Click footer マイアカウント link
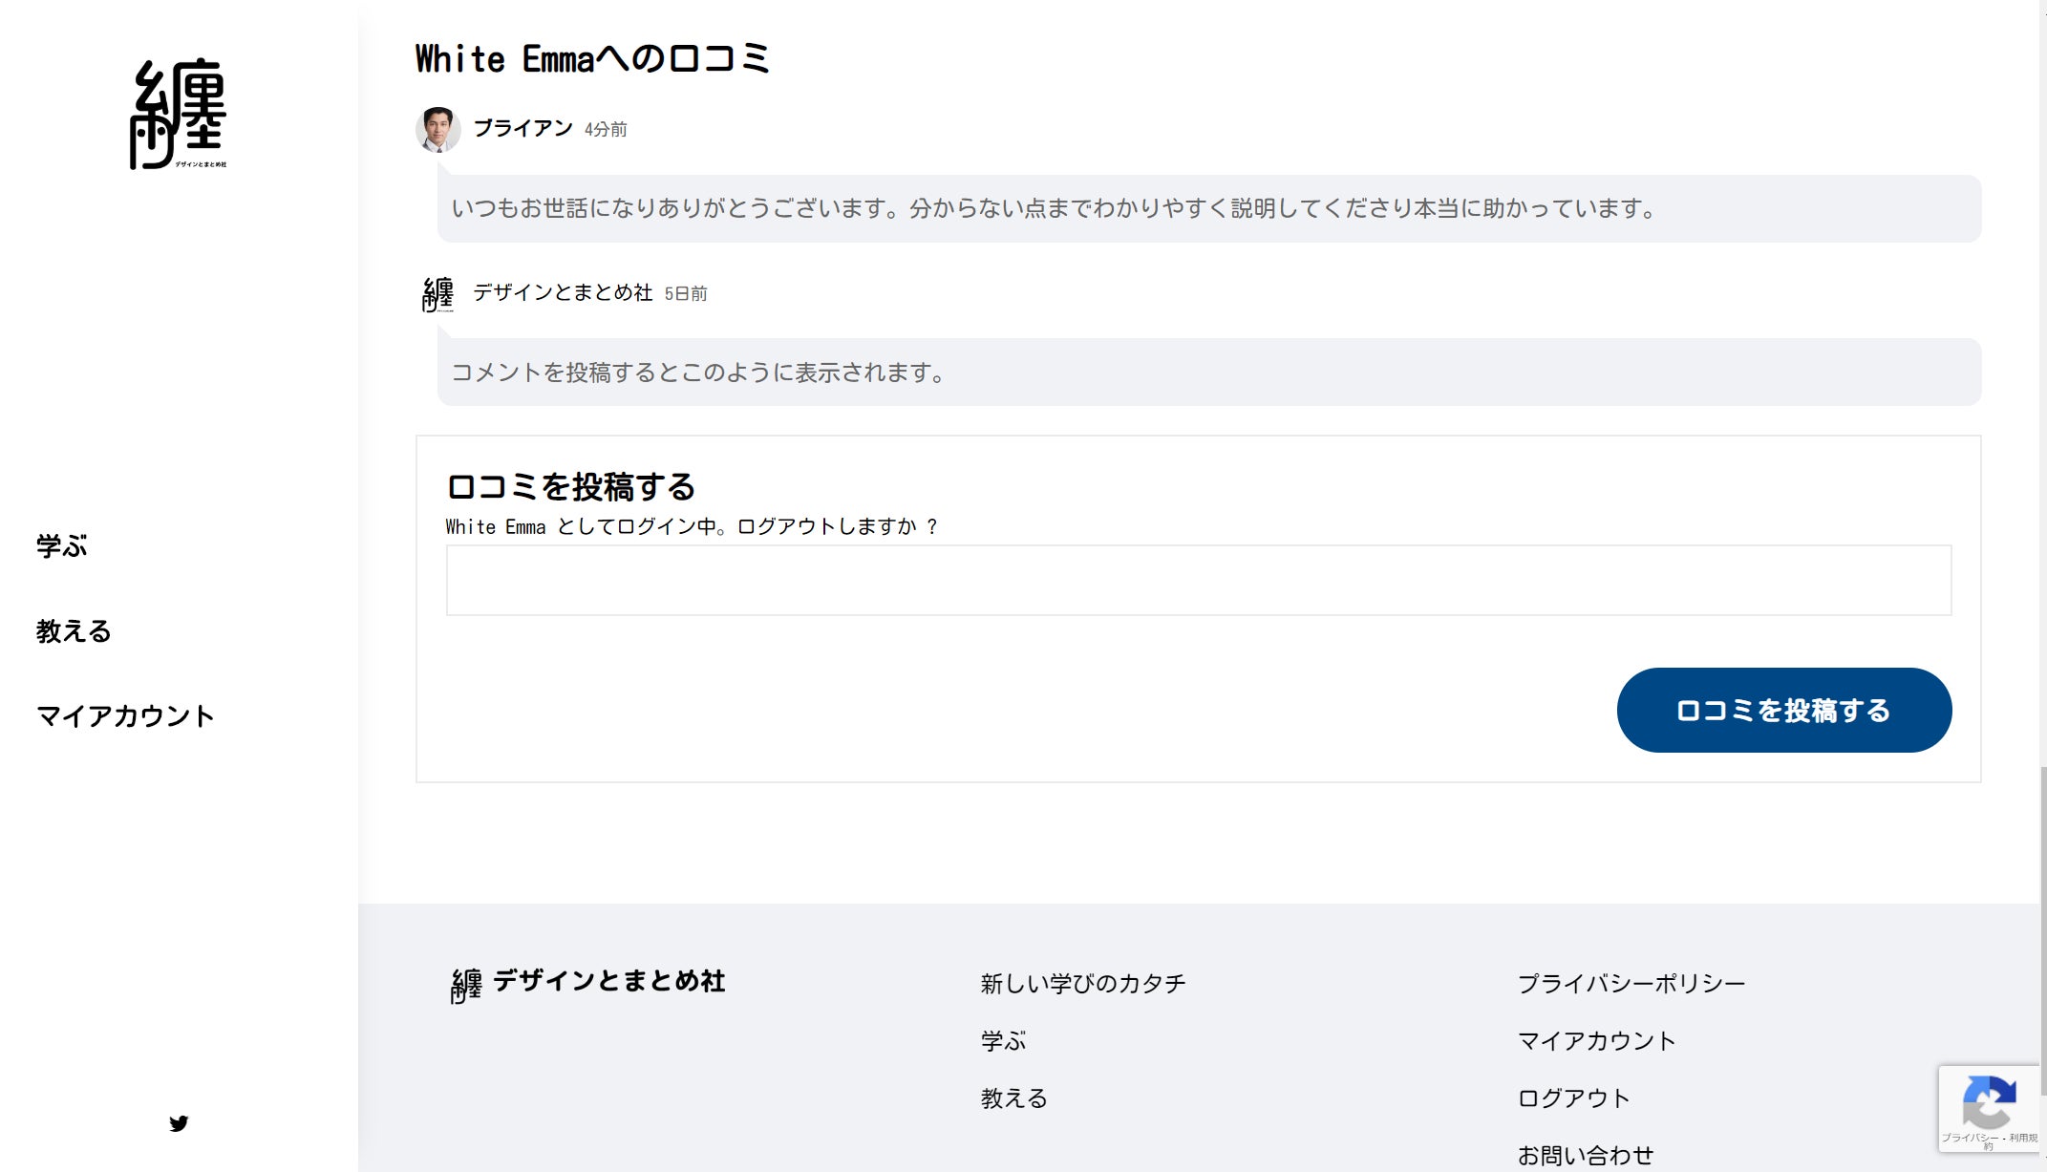The height and width of the screenshot is (1172, 2047). point(1596,1041)
